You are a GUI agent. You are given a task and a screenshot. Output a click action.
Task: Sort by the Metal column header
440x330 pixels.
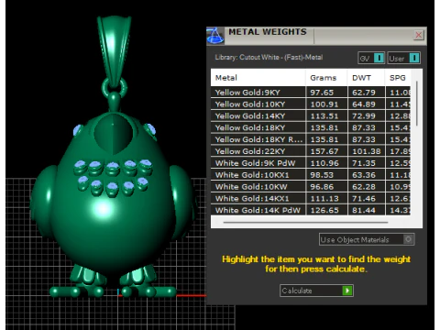(x=258, y=78)
